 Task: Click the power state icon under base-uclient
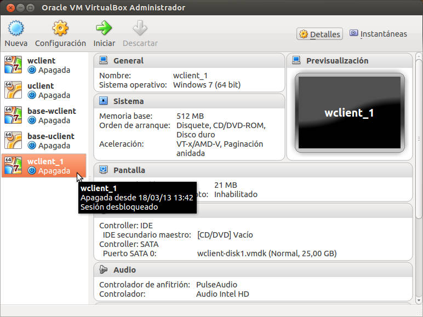pyautogui.click(x=32, y=145)
